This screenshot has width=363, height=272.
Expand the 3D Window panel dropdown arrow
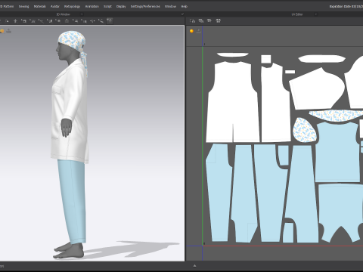point(82,14)
